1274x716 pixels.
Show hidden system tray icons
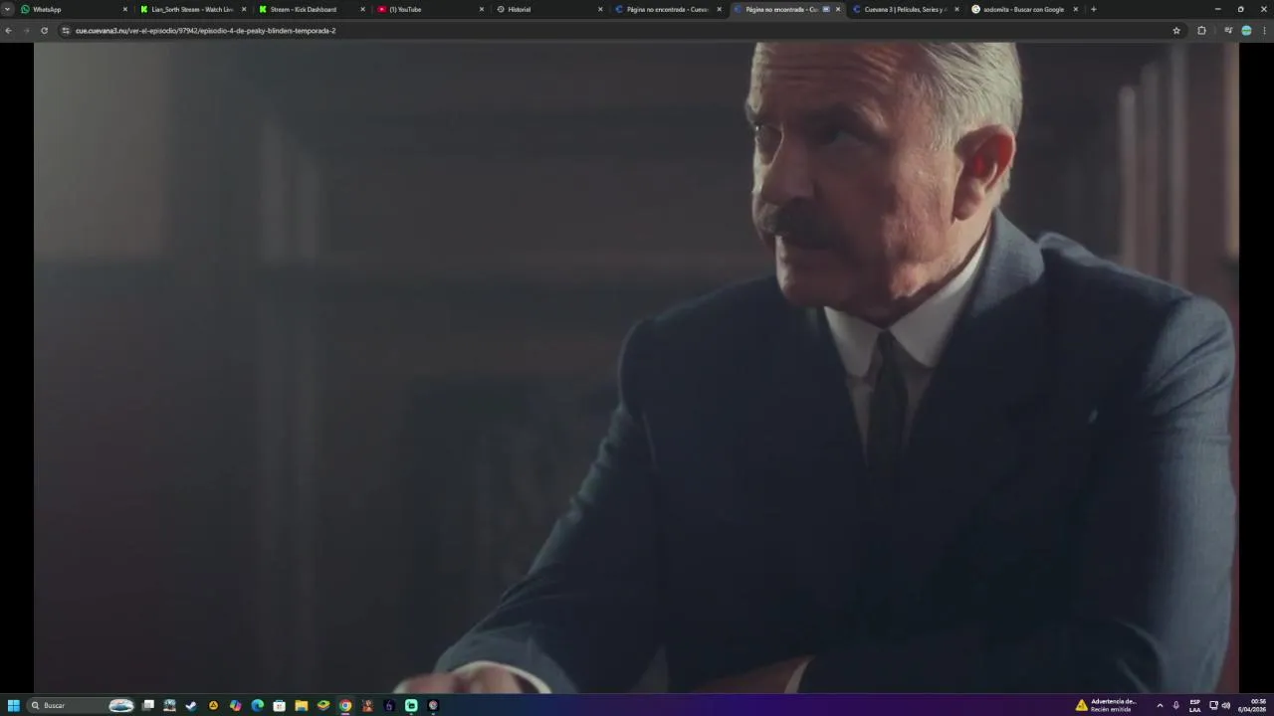point(1160,705)
